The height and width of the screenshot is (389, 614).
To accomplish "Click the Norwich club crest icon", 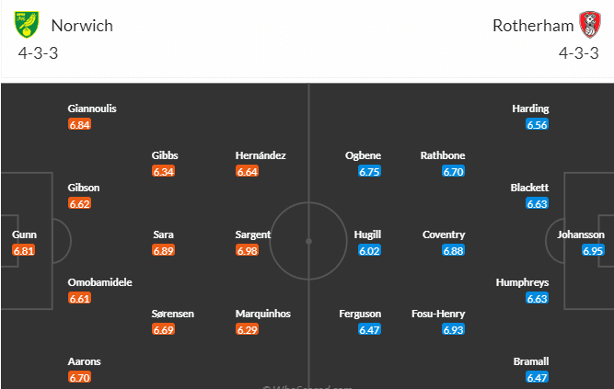I will [29, 24].
